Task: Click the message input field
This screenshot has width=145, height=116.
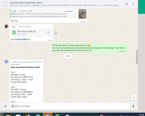Action: (x=69, y=106)
